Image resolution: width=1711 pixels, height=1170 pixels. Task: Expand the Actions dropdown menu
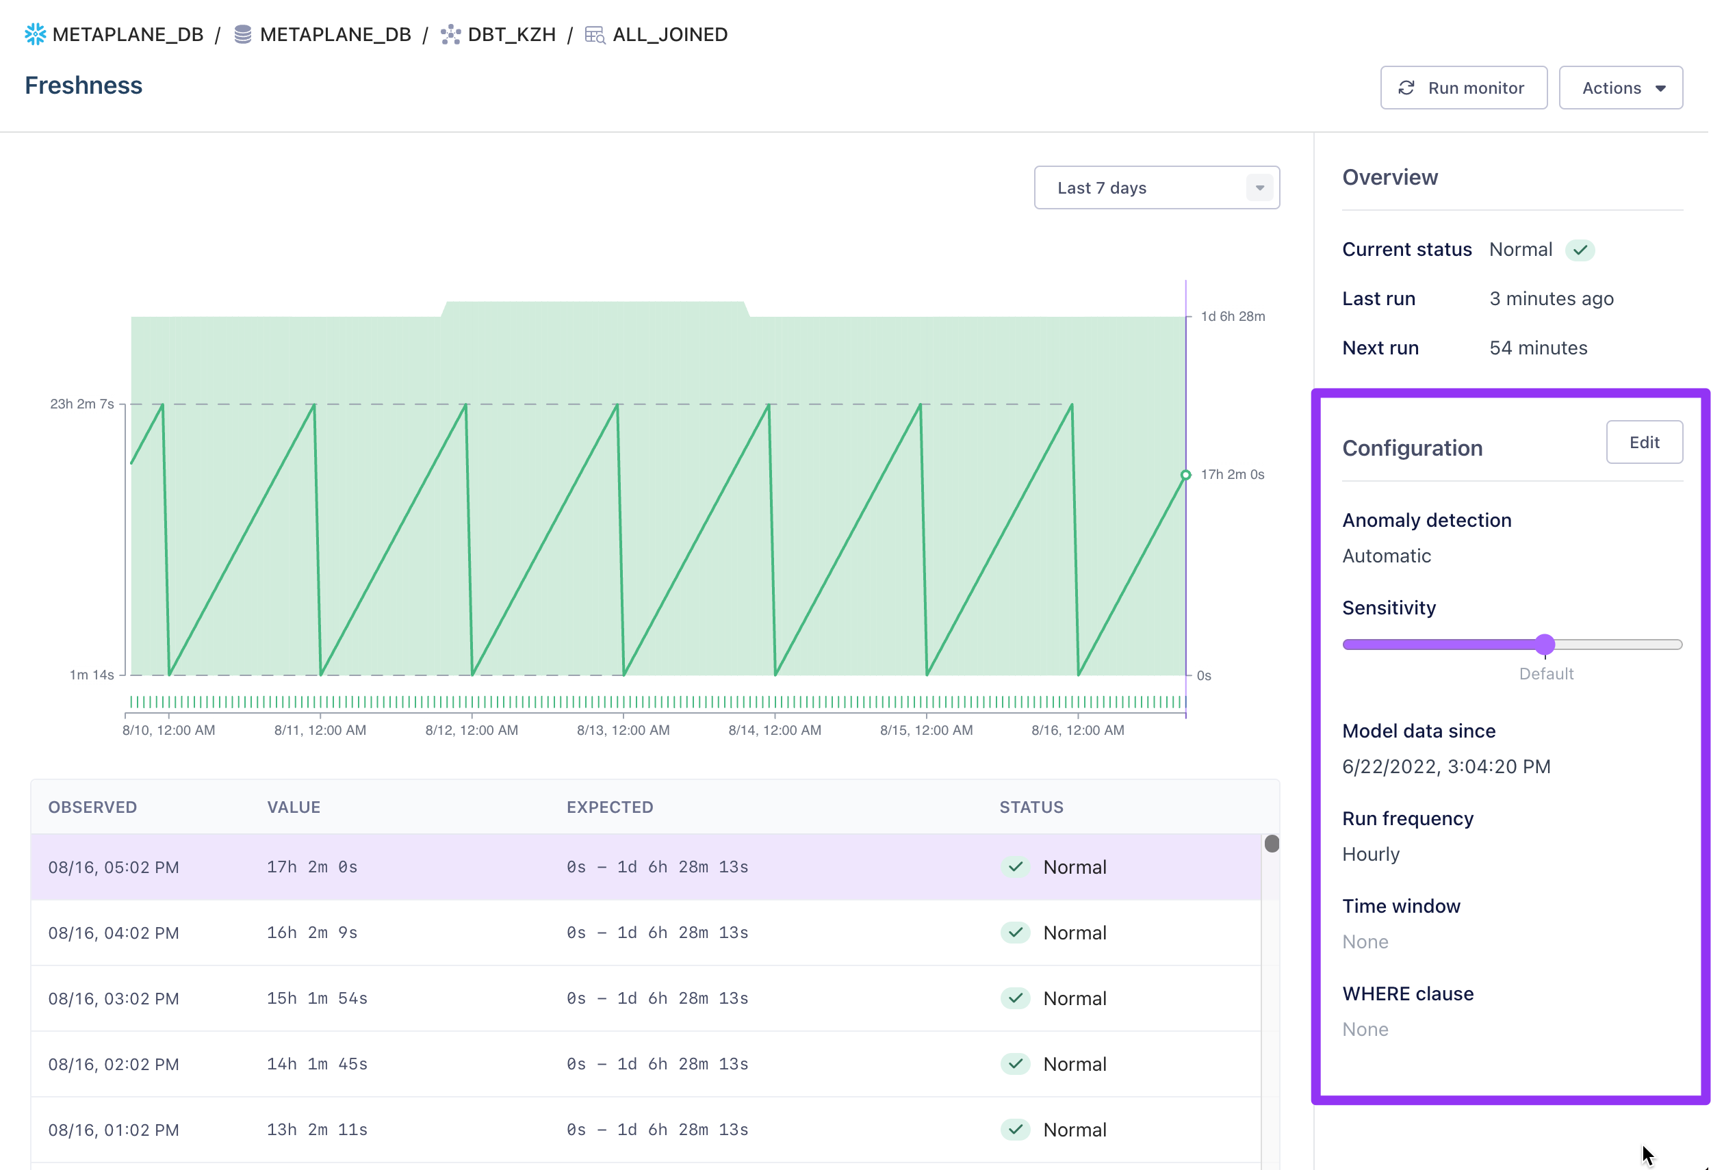click(x=1621, y=88)
